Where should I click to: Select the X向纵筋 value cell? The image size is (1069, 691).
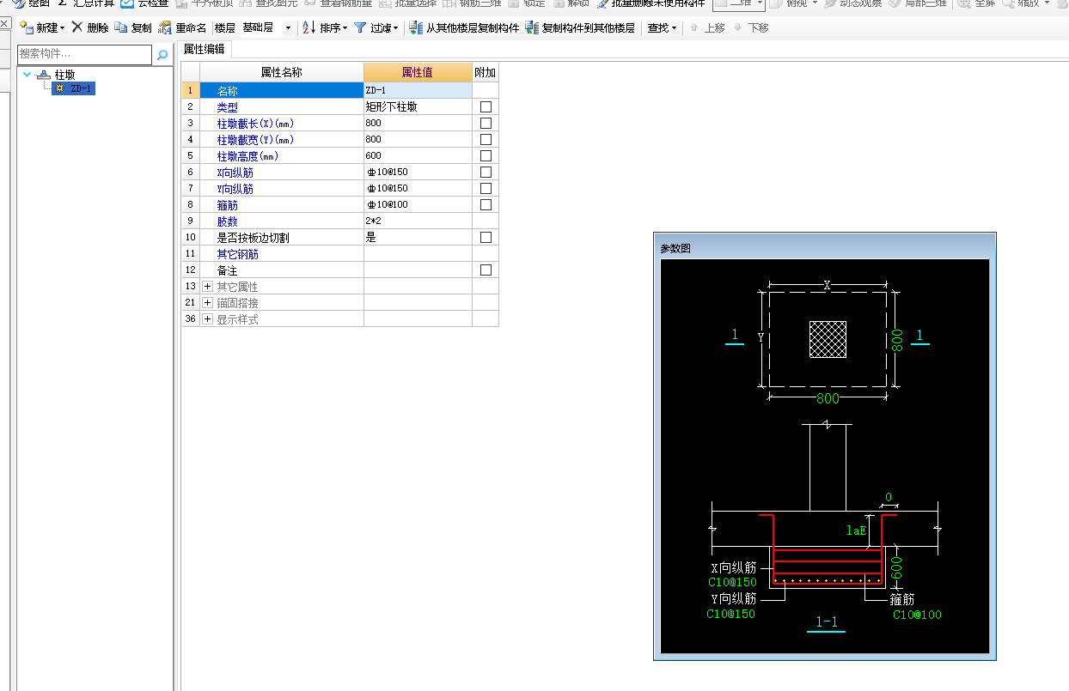click(418, 172)
